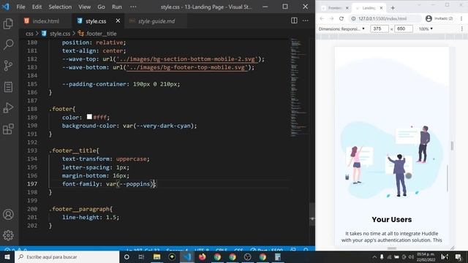
Task: Launch Firefox from the taskbar
Action: click(202, 256)
